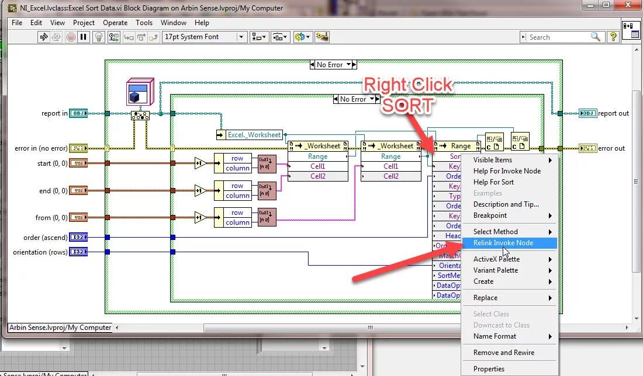The height and width of the screenshot is (376, 643).
Task: Click the Step Over button
Action: [x=141, y=37]
